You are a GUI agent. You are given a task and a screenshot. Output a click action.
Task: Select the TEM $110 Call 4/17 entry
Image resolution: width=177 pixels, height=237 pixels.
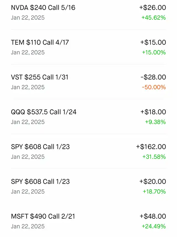(40, 43)
